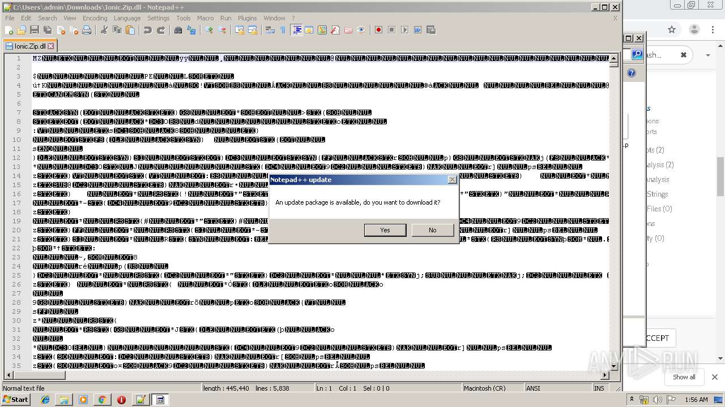Viewport: 725px width, 407px height.
Task: Click the Zoom Out toolbar icon
Action: (222, 30)
